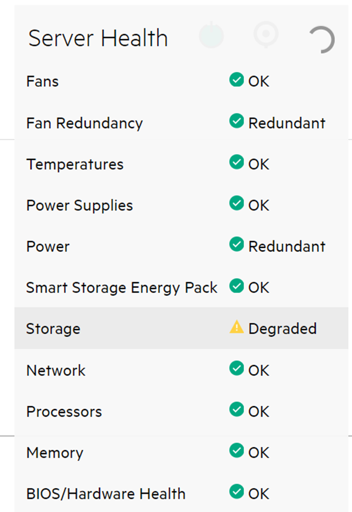Open the Network row label

tap(56, 371)
